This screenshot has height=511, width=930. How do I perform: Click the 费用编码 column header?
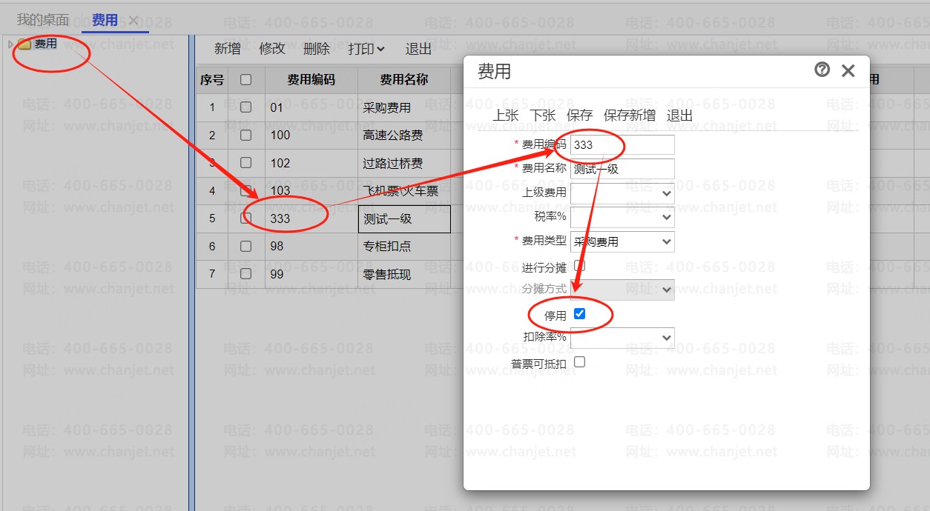coord(311,80)
